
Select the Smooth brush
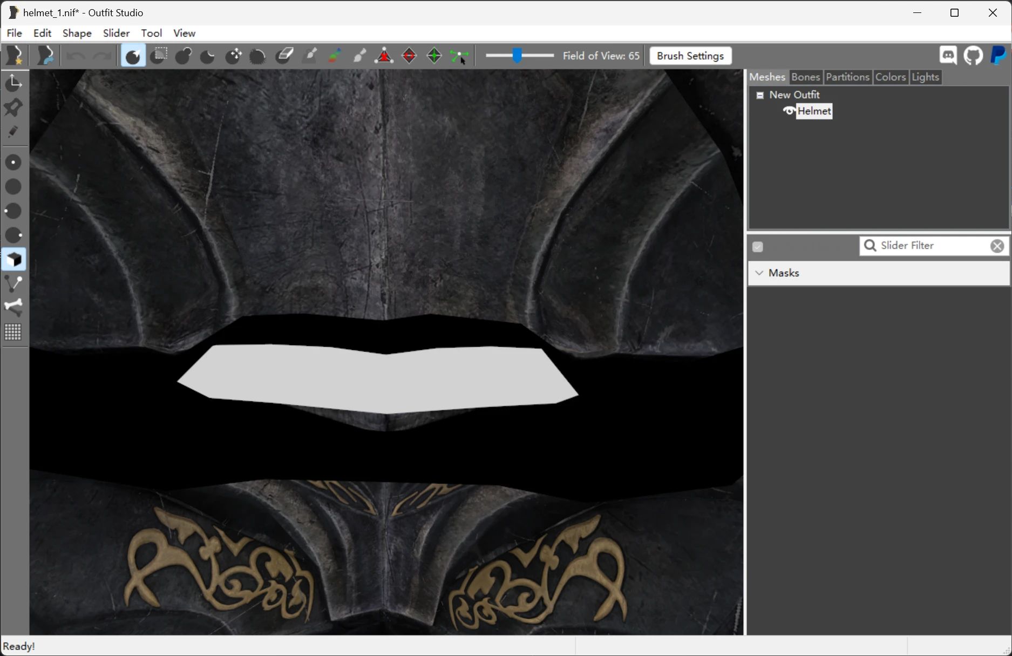coord(257,56)
